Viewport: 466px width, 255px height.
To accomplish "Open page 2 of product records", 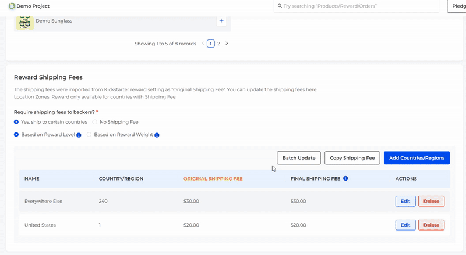I will pyautogui.click(x=218, y=44).
